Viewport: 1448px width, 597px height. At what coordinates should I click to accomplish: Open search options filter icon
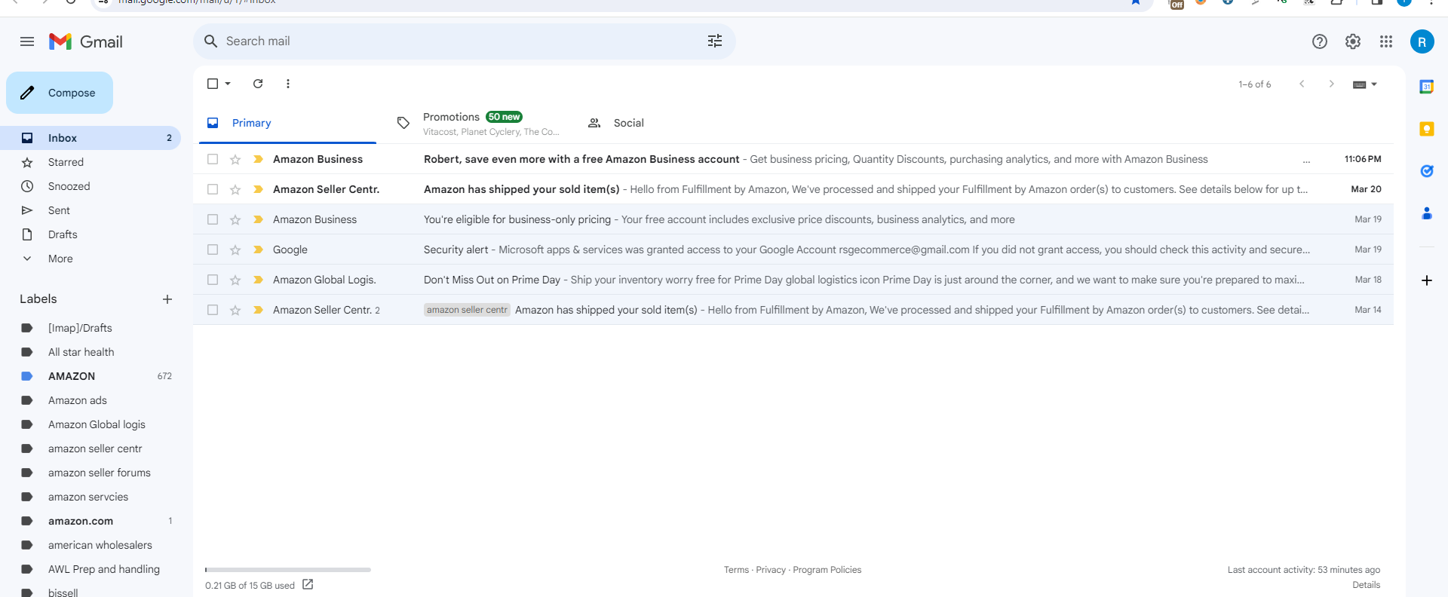(x=715, y=41)
